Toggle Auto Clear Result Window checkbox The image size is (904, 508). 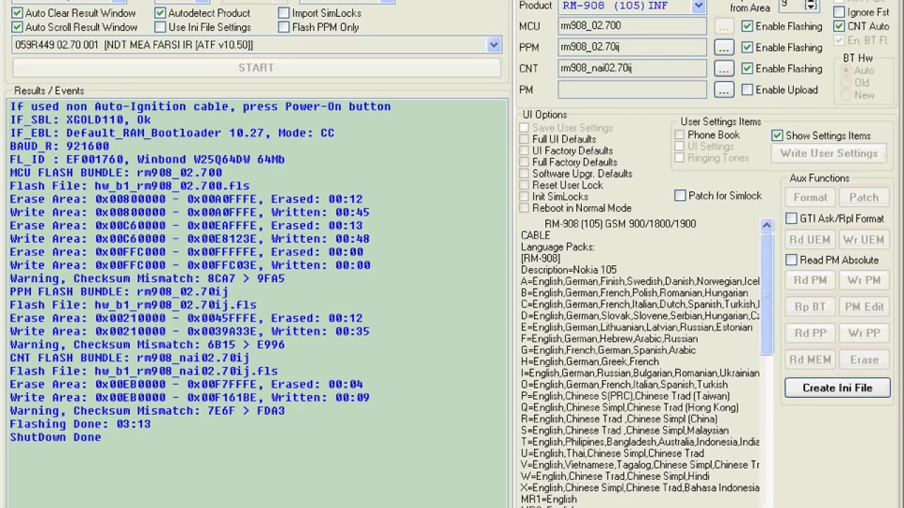pyautogui.click(x=18, y=13)
